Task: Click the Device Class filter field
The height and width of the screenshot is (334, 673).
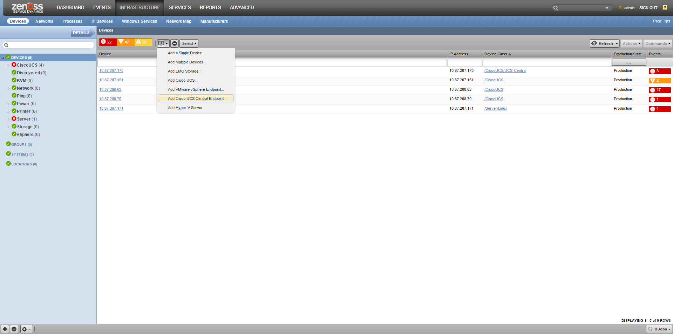Action: pos(547,62)
